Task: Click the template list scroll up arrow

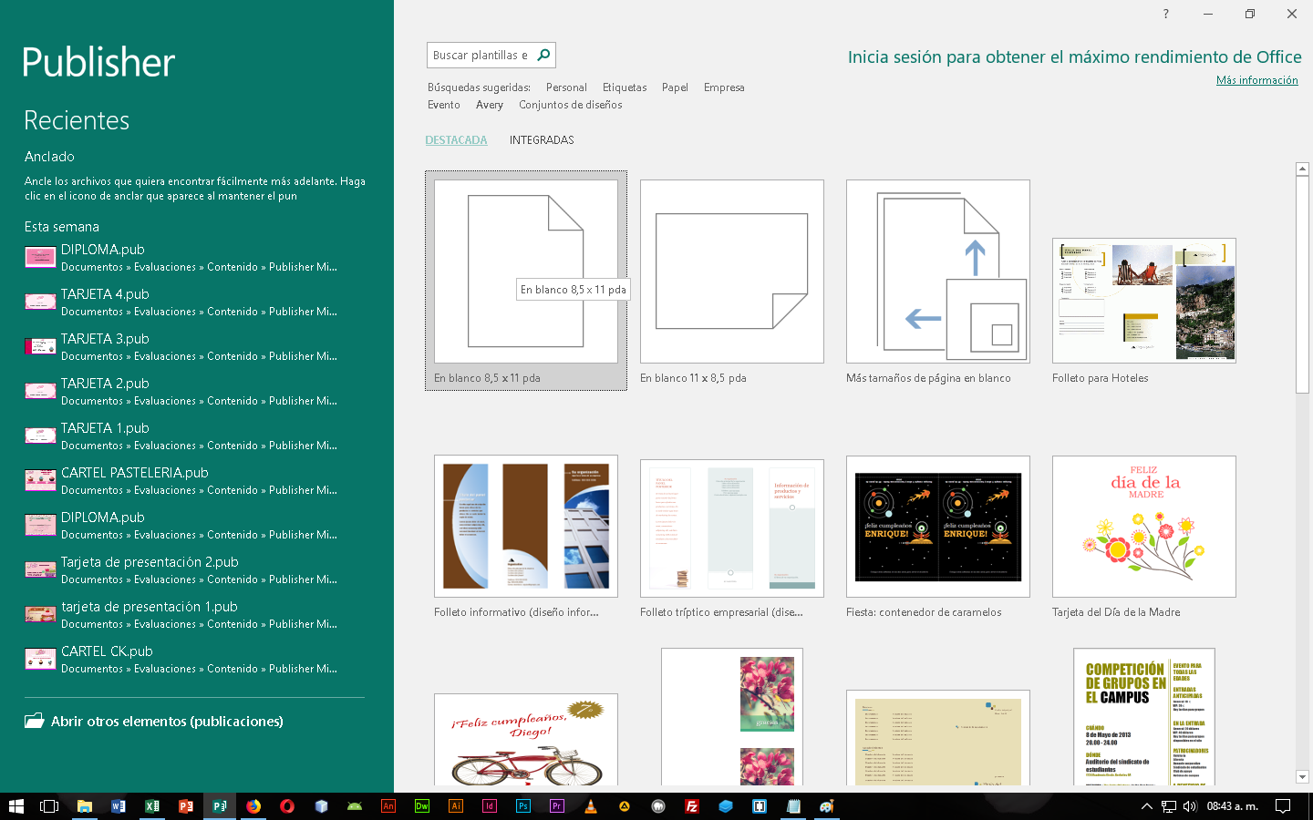Action: tap(1302, 169)
